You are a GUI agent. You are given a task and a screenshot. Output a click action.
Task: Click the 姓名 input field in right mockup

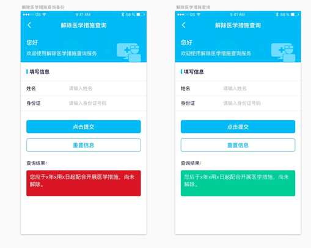pyautogui.click(x=238, y=88)
